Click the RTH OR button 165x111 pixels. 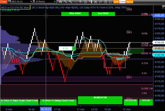[x=146, y=102]
